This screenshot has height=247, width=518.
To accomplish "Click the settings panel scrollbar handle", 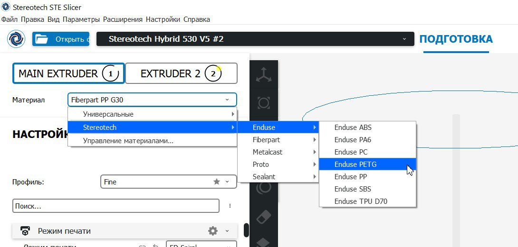I will point(246,230).
